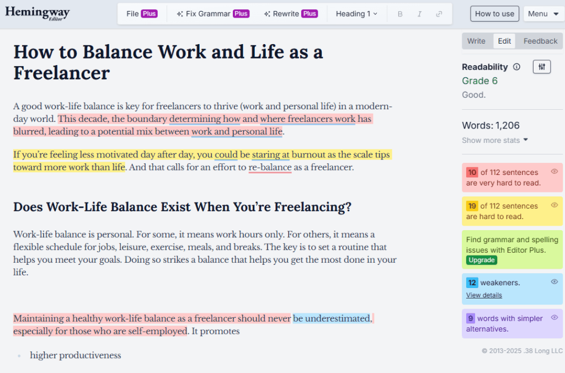Click the green Upgrade button
This screenshot has width=565, height=373.
[481, 260]
